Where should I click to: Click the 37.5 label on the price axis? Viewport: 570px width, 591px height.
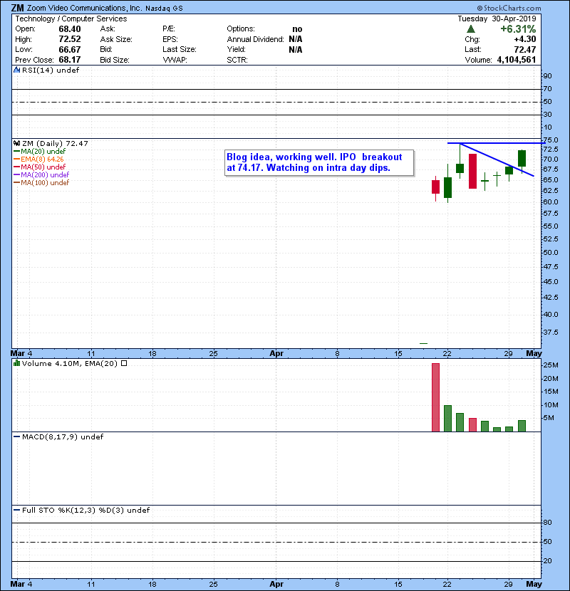pos(550,333)
